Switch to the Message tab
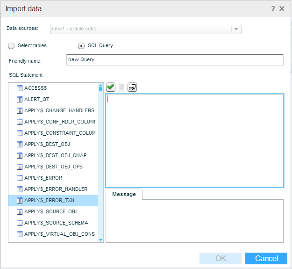Viewport: 292px width, 269px height. click(124, 194)
